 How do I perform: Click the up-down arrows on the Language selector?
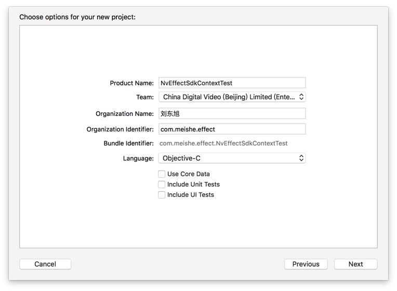click(x=301, y=158)
